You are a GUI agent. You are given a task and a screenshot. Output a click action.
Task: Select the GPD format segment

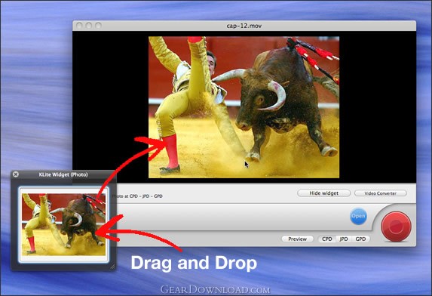click(360, 239)
